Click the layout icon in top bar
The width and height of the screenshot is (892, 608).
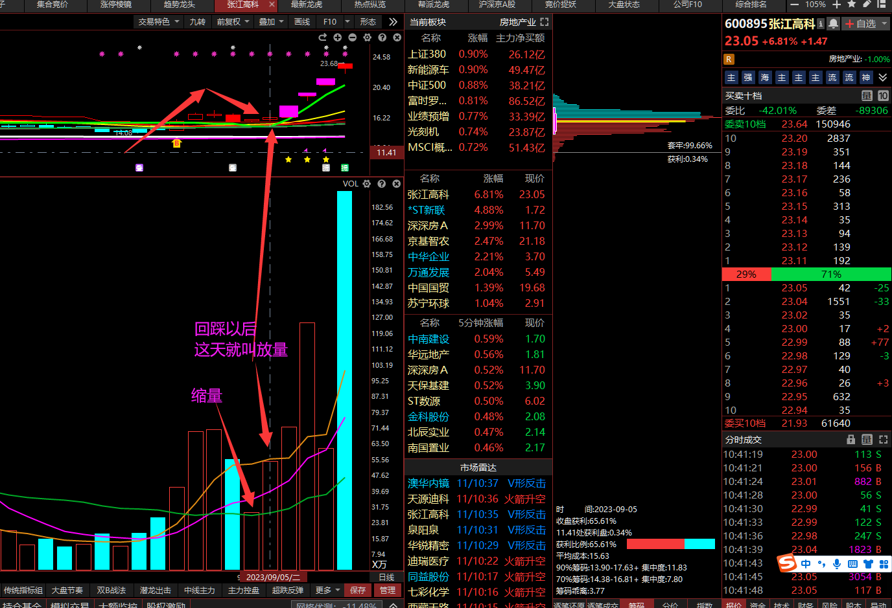click(882, 5)
